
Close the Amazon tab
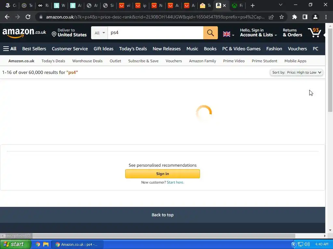224,6
